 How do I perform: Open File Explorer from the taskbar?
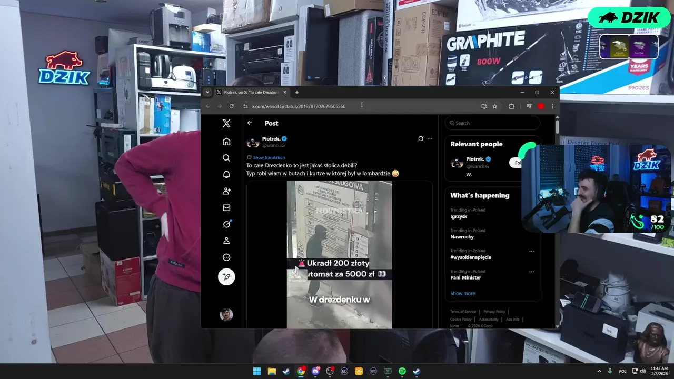[272, 371]
